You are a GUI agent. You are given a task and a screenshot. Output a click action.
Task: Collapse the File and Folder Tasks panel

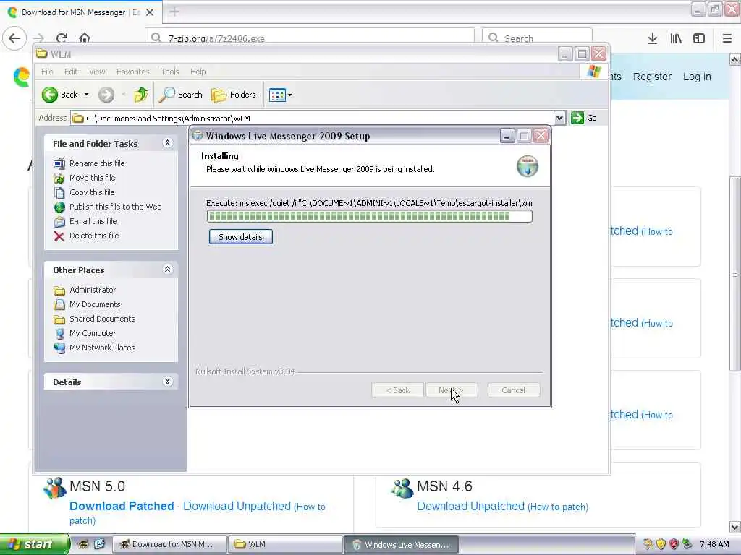tap(167, 143)
